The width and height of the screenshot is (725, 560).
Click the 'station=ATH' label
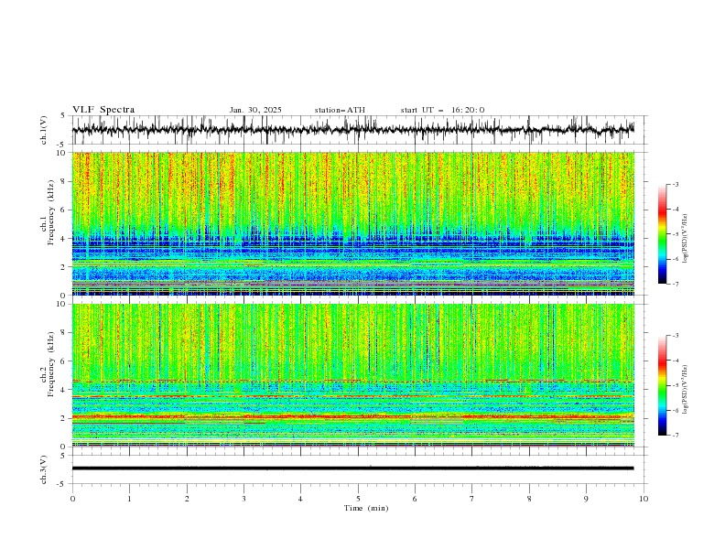[x=340, y=110]
